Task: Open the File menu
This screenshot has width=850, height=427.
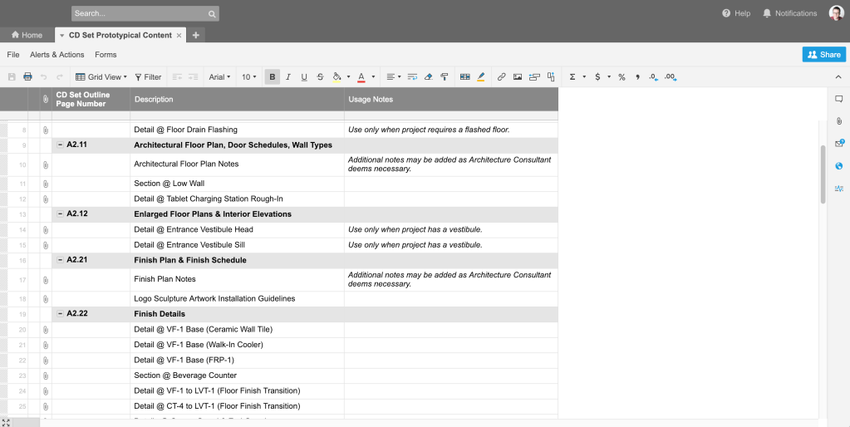Action: (13, 55)
